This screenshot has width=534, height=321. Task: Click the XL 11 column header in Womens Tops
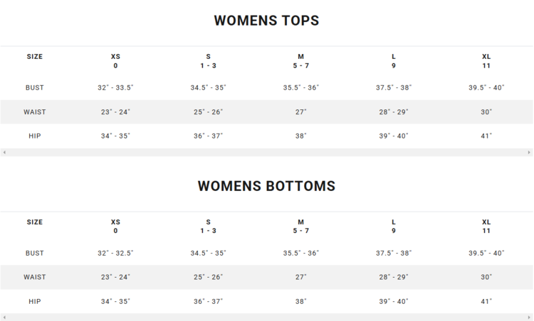pyautogui.click(x=486, y=61)
